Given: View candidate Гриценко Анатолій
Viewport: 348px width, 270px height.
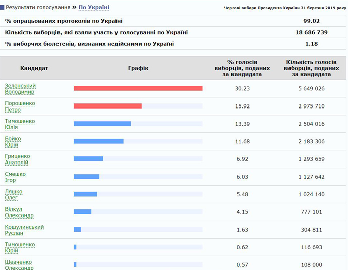Looking at the screenshot, I should point(18,159).
